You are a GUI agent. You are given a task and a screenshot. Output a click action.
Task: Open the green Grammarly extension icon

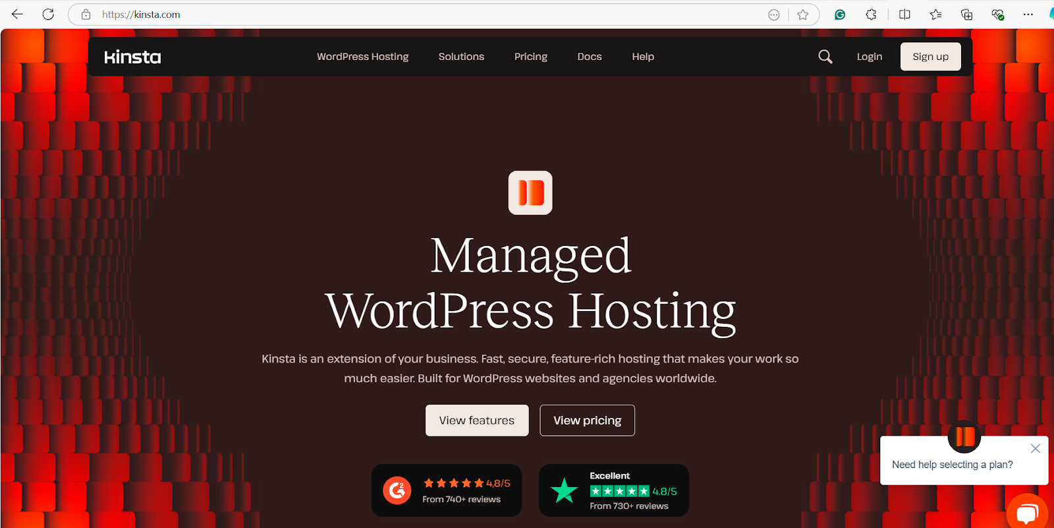pyautogui.click(x=840, y=15)
